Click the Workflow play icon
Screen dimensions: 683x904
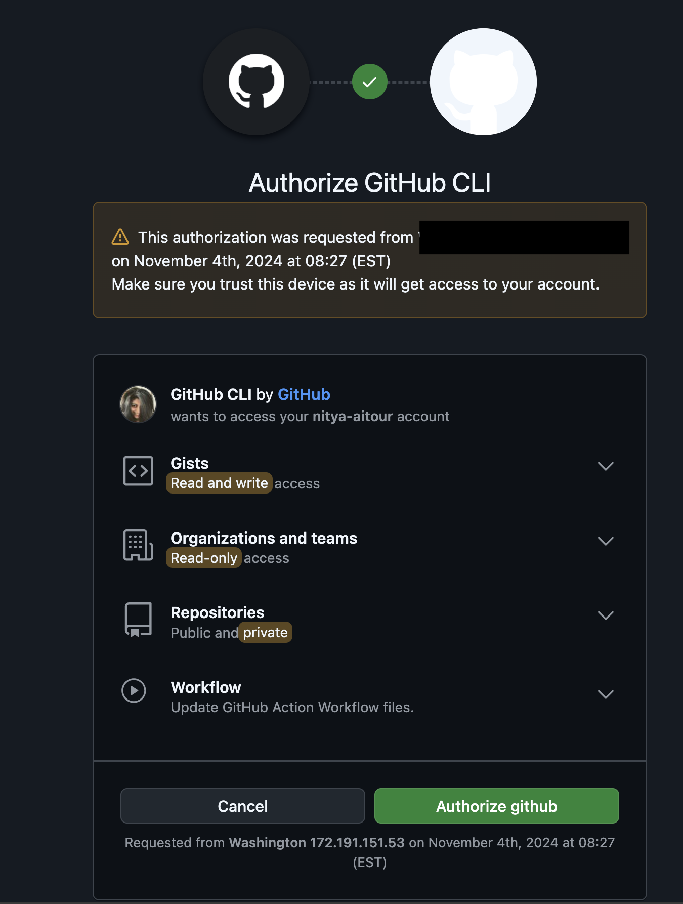[x=134, y=691]
